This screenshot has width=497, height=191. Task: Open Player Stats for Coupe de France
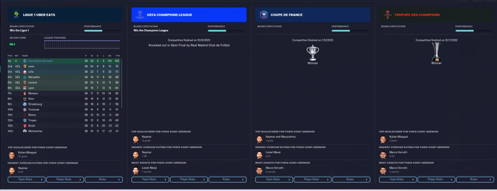(313, 179)
